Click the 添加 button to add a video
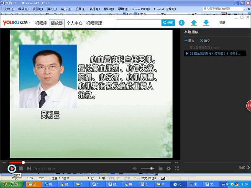 point(190,41)
